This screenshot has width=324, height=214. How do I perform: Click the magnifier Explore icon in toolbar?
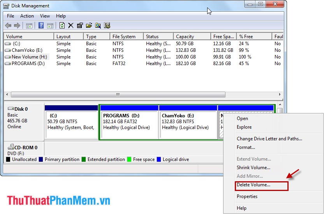98,25
